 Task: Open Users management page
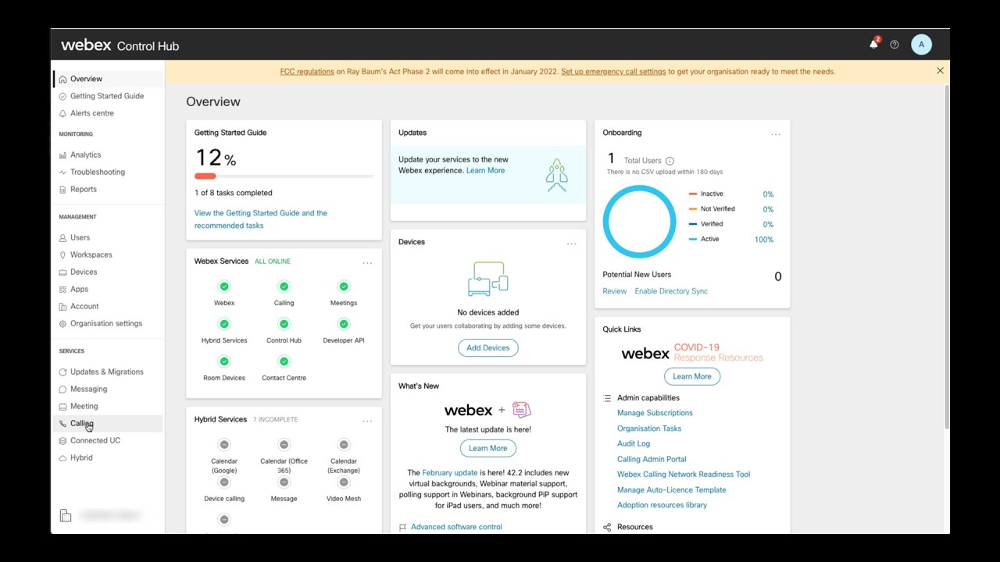[108, 237]
